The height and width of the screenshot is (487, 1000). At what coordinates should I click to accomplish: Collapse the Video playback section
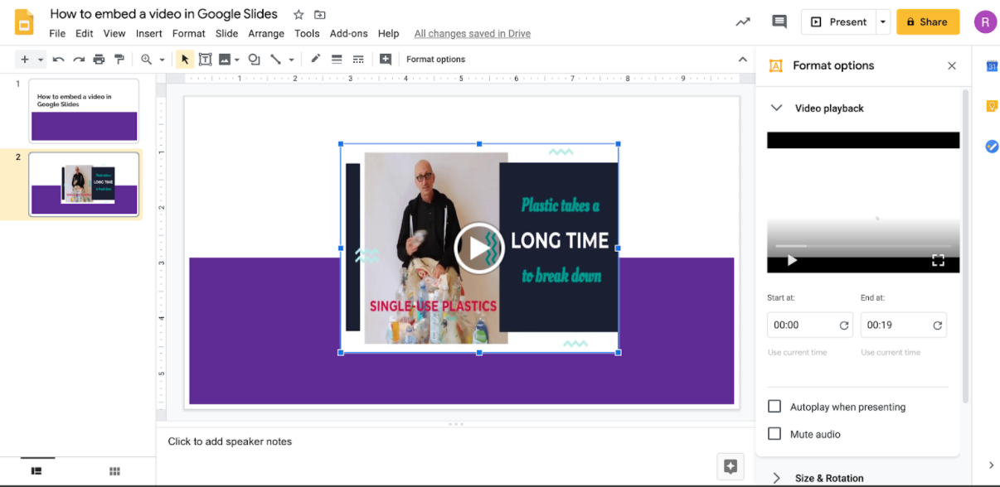click(x=777, y=108)
